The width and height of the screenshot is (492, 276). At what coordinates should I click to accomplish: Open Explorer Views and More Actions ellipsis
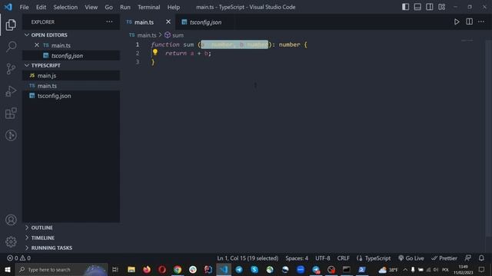coord(109,22)
